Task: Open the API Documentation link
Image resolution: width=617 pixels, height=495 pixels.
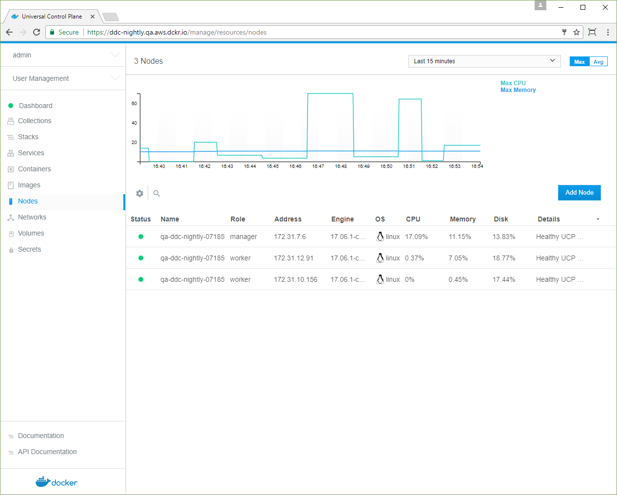Action: [47, 452]
